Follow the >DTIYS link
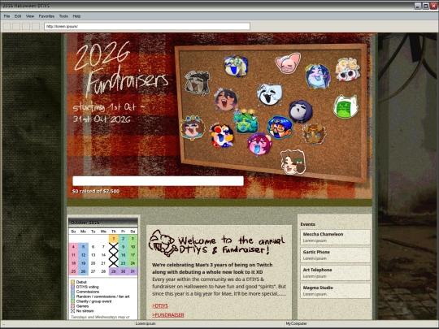The height and width of the screenshot is (329, 439). click(160, 305)
